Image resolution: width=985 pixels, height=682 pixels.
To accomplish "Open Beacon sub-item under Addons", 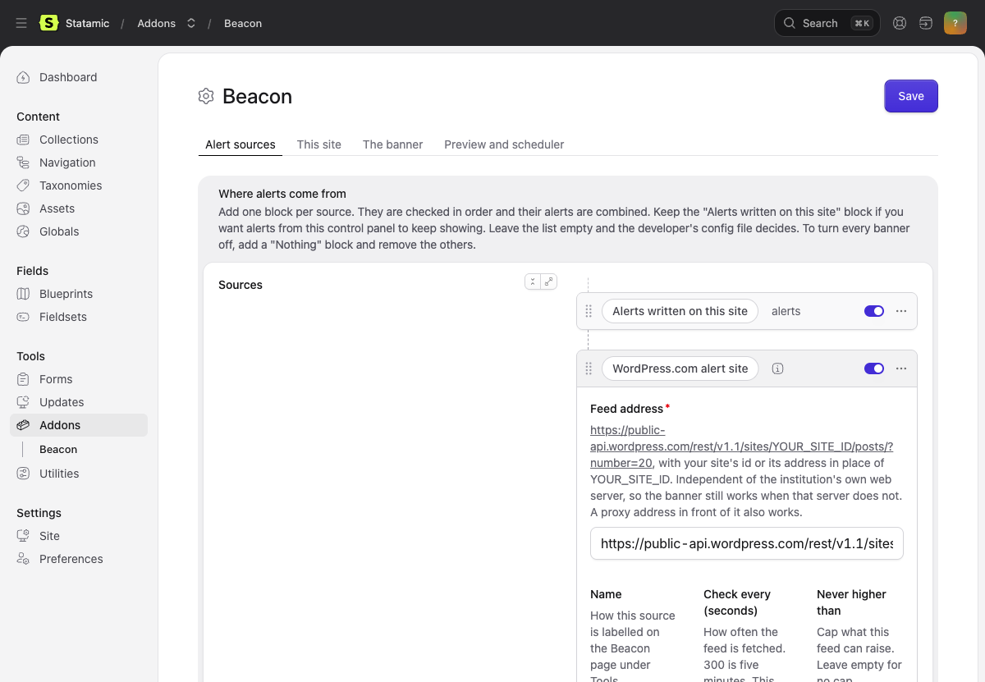I will coord(58,449).
